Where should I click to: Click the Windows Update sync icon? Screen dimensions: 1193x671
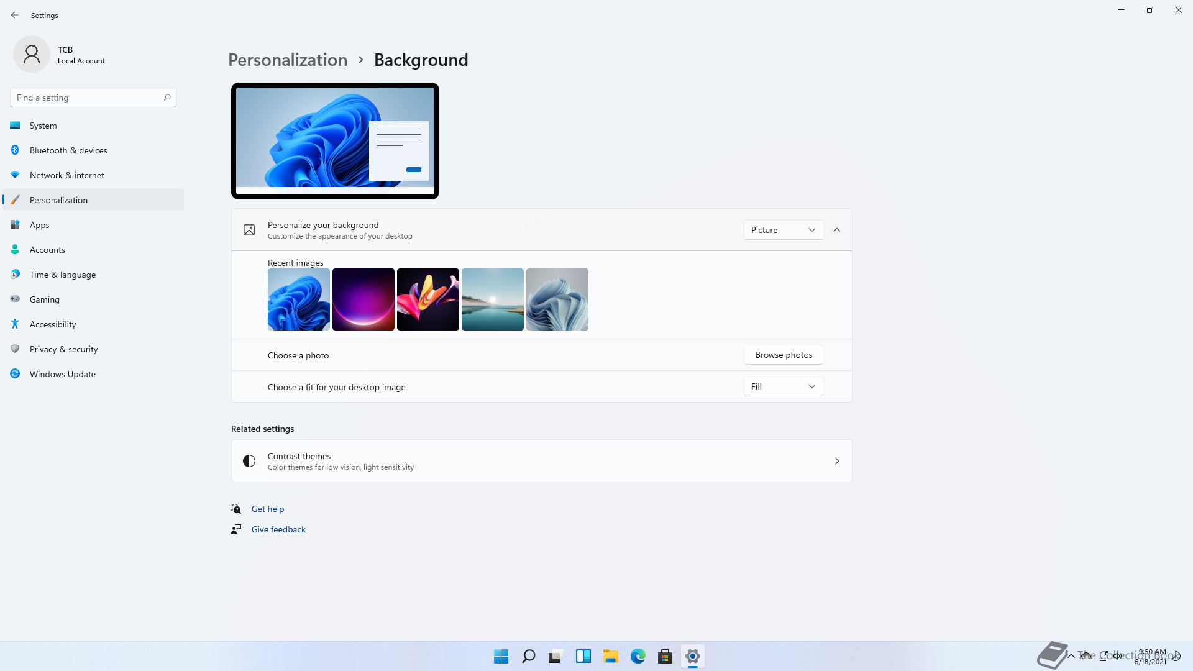coord(15,373)
